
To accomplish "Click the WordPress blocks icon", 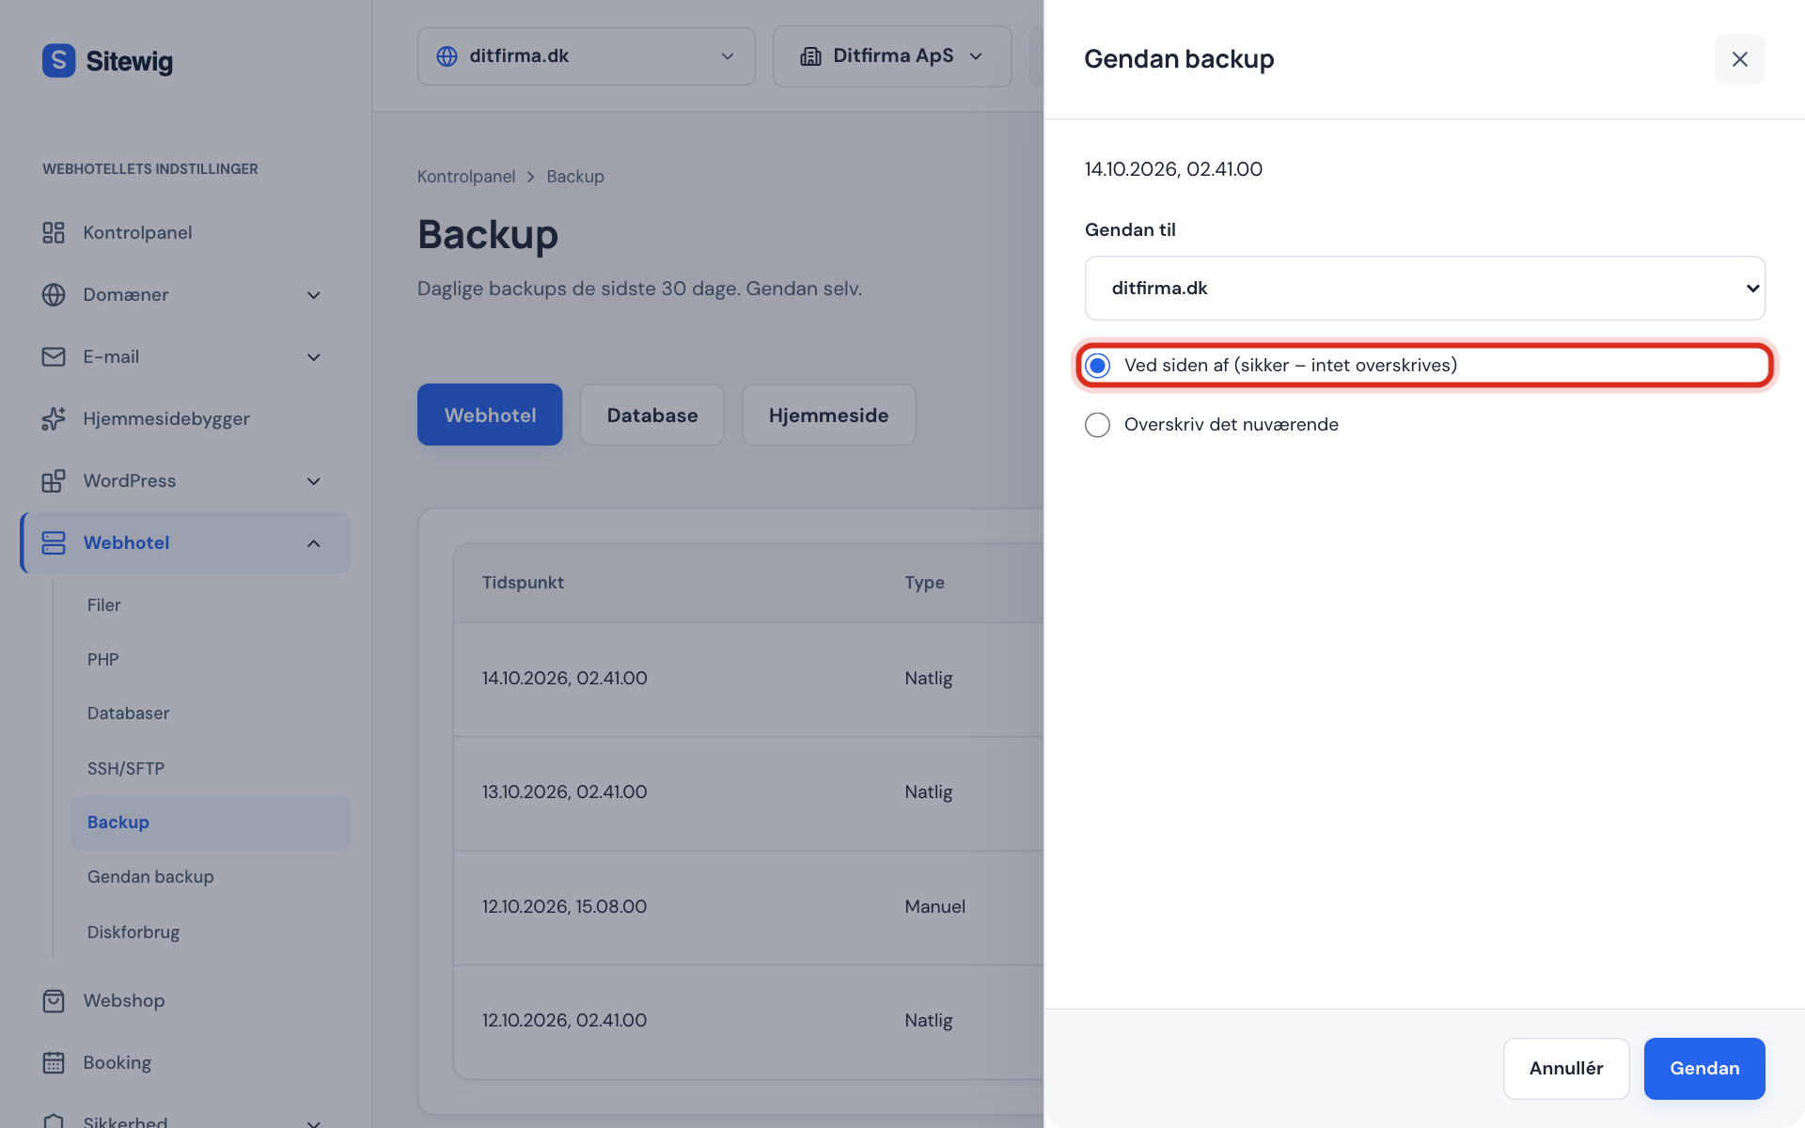I will pos(54,480).
